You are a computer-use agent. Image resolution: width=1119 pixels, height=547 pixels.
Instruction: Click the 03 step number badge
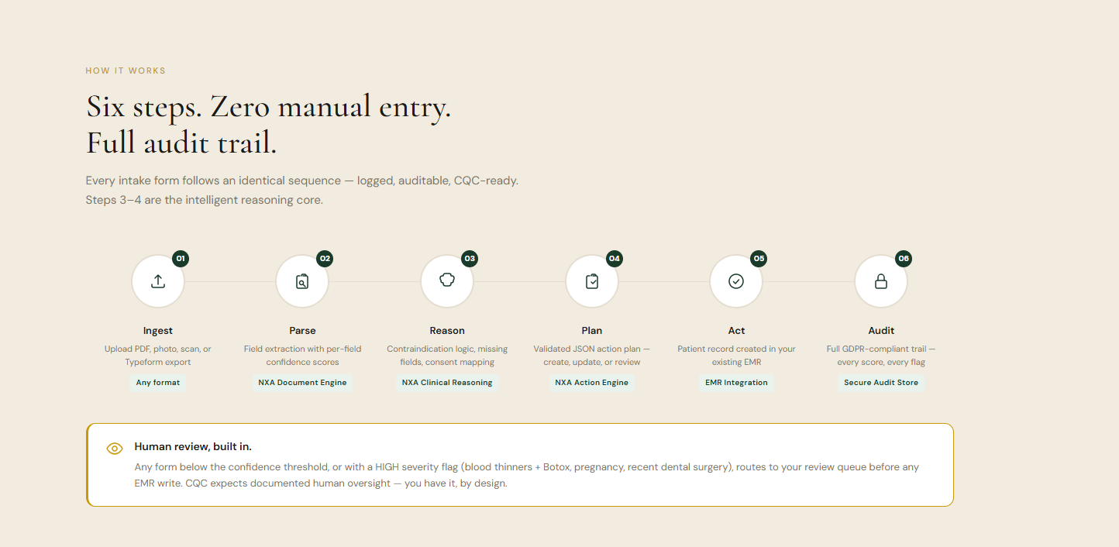click(470, 259)
